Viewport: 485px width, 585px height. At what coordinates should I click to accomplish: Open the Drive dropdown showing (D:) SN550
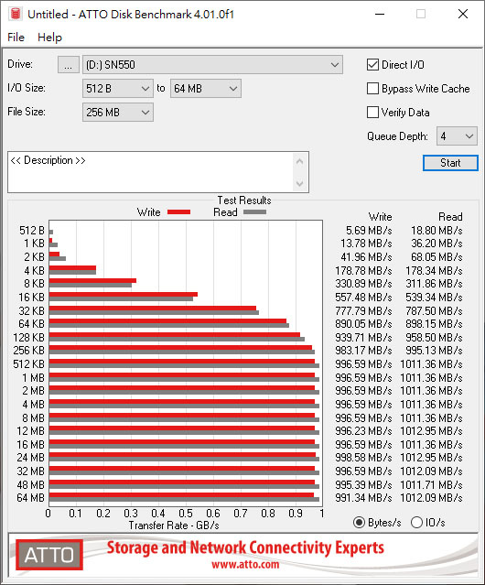[x=212, y=65]
